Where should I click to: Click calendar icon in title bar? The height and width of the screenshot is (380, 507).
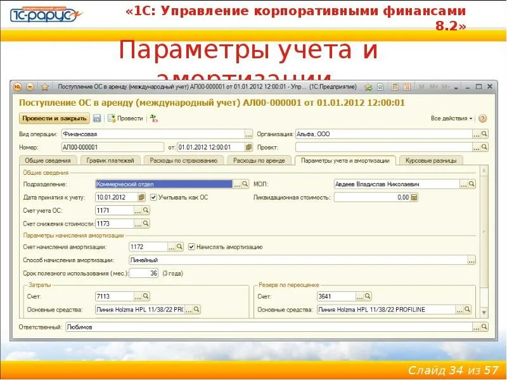pos(407,87)
